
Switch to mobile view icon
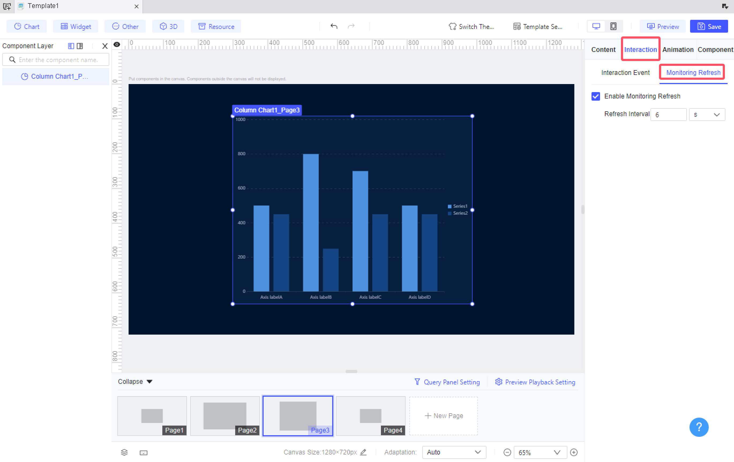[x=613, y=26]
